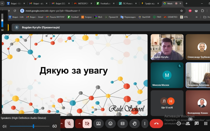Click extension icon left of Extensions puzzle
Viewport: 210px width, 131px height.
coord(196,11)
